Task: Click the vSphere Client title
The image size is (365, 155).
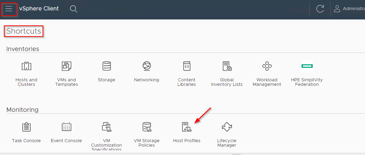Action: 39,9
